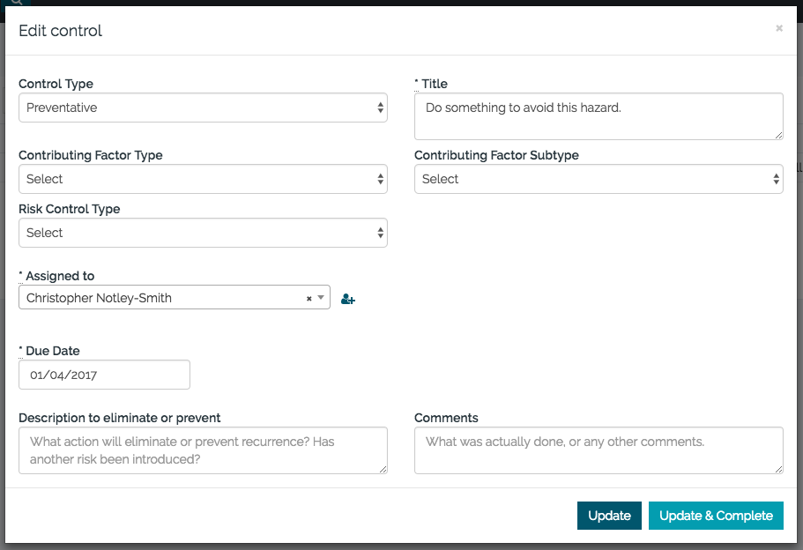Click into the Description to eliminate or prevent box
Image resolution: width=803 pixels, height=550 pixels.
(x=201, y=450)
